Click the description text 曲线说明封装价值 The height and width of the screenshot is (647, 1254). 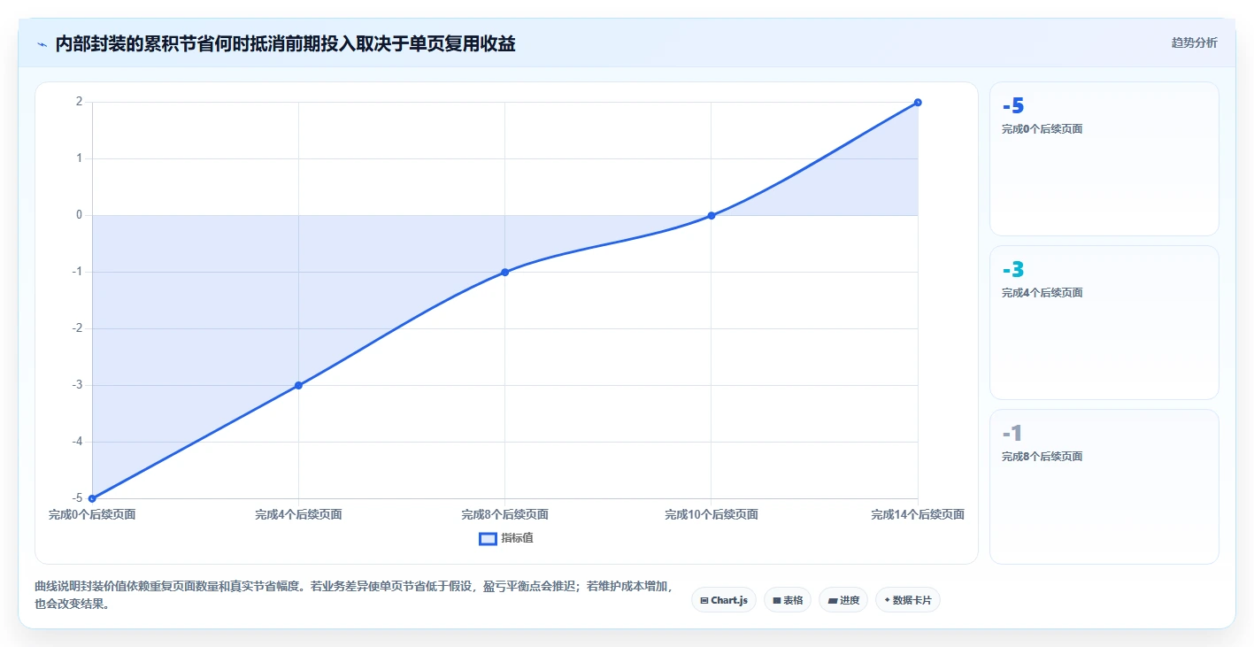point(354,595)
